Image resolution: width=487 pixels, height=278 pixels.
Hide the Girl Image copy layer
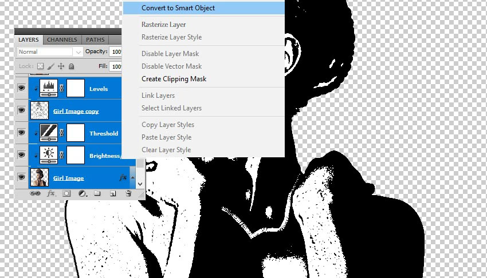coord(21,110)
